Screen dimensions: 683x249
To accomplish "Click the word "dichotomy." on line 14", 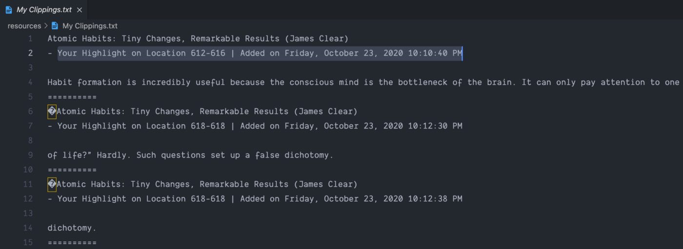I will click(x=72, y=228).
